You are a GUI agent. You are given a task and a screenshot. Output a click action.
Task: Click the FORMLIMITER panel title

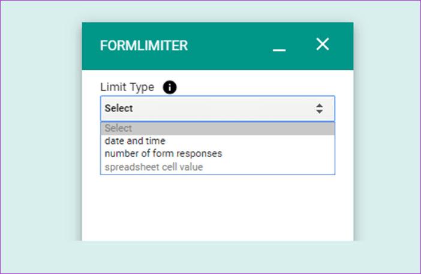click(144, 46)
